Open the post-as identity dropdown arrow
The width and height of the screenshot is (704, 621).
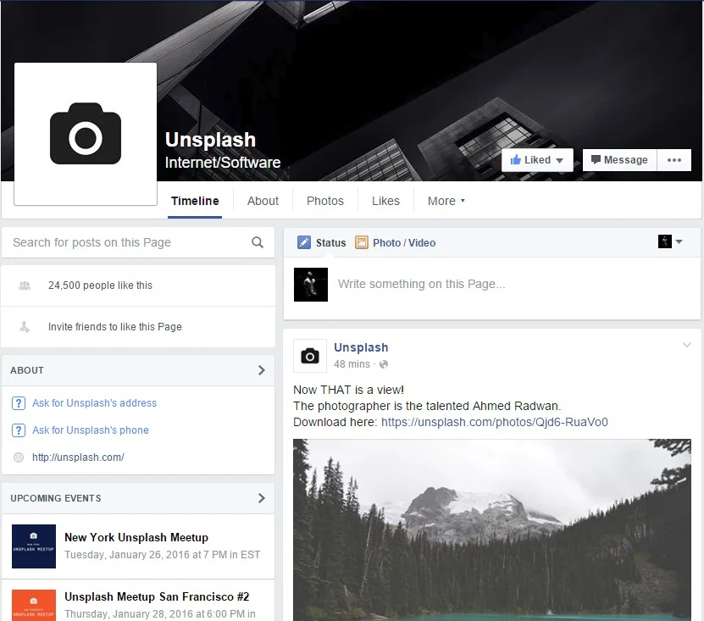tap(679, 241)
